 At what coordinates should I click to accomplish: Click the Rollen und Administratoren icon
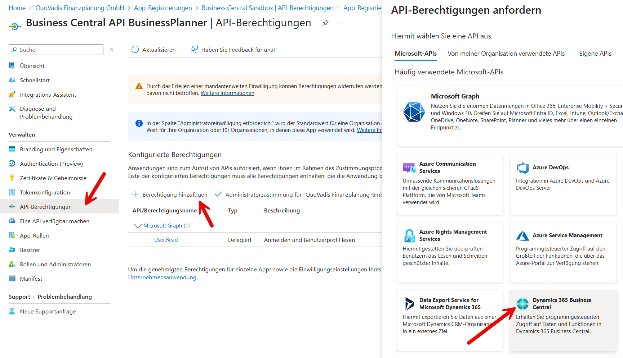tap(12, 264)
